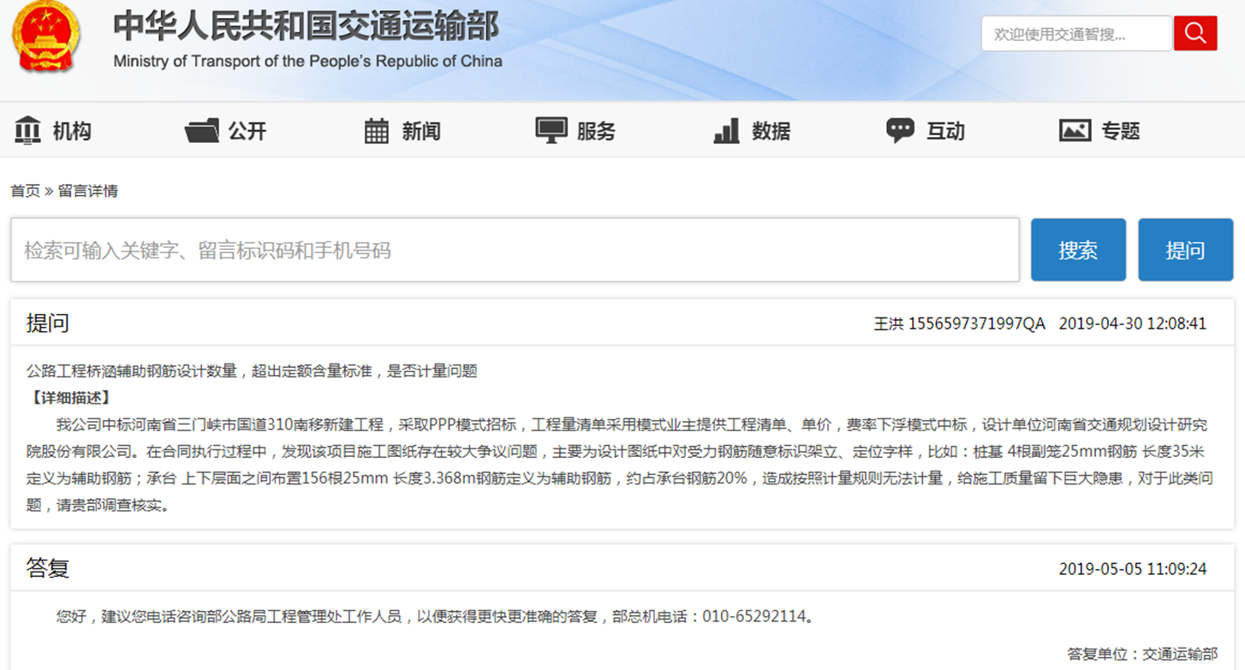This screenshot has width=1245, height=670.
Task: Click the 答复 section heading
Action: pos(47,568)
